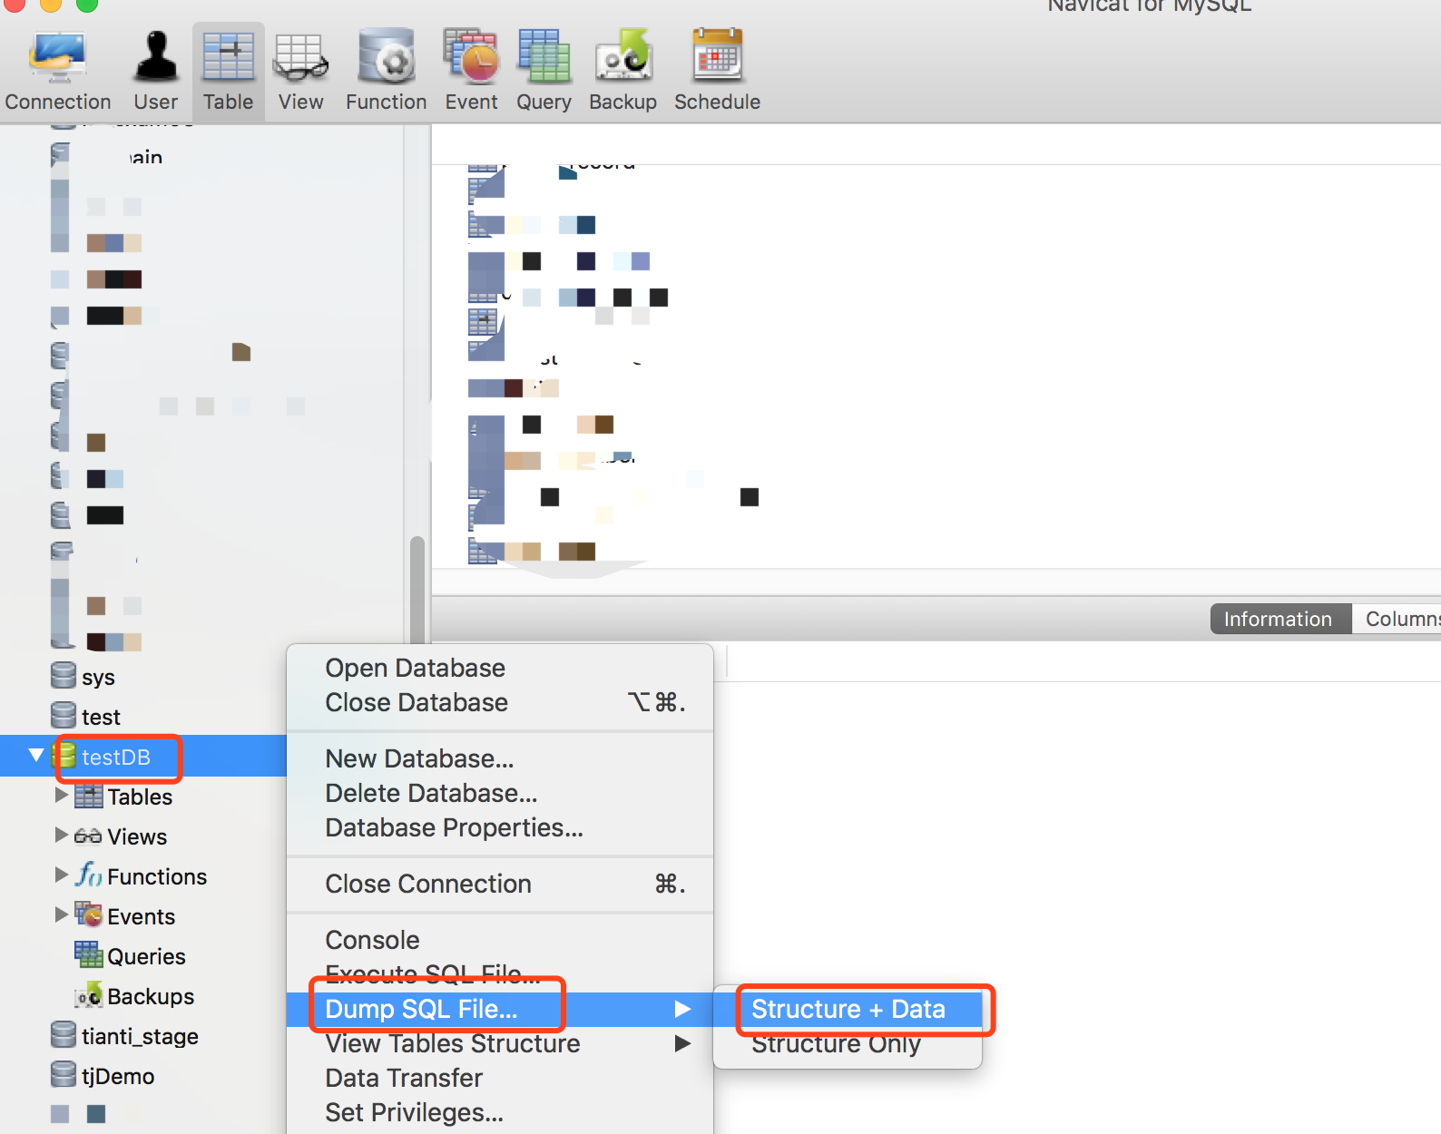Viewport: 1441px width, 1134px height.
Task: Choose Structure Only submenu option
Action: tap(848, 1043)
